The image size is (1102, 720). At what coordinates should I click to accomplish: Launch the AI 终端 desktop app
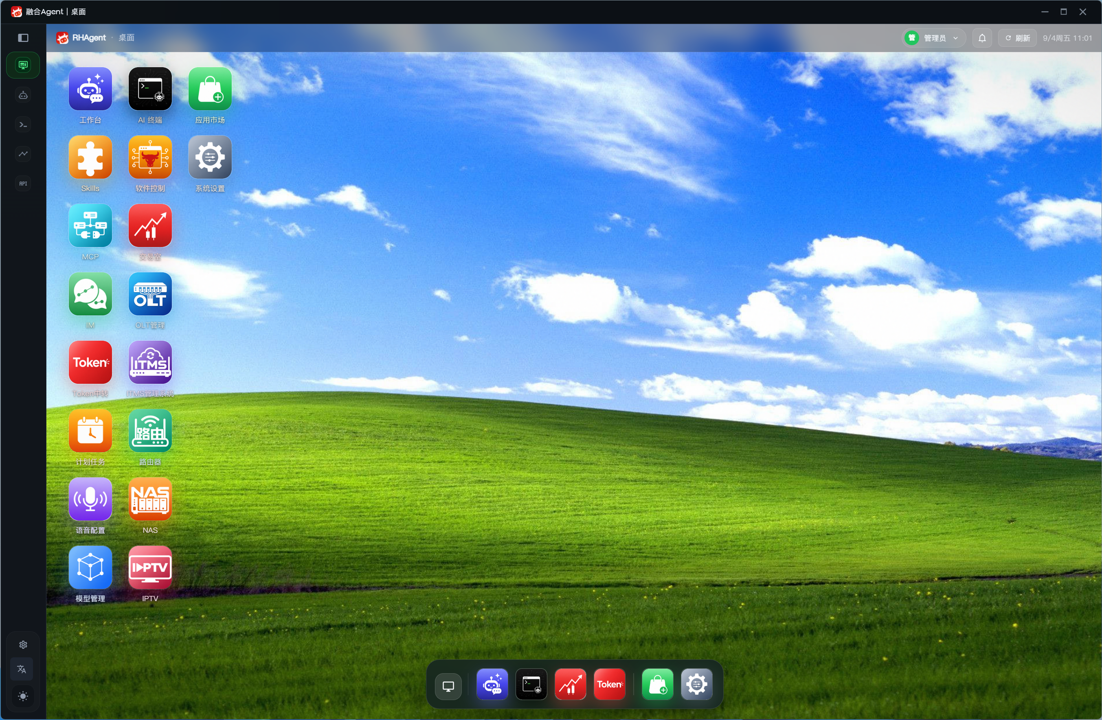click(x=150, y=89)
